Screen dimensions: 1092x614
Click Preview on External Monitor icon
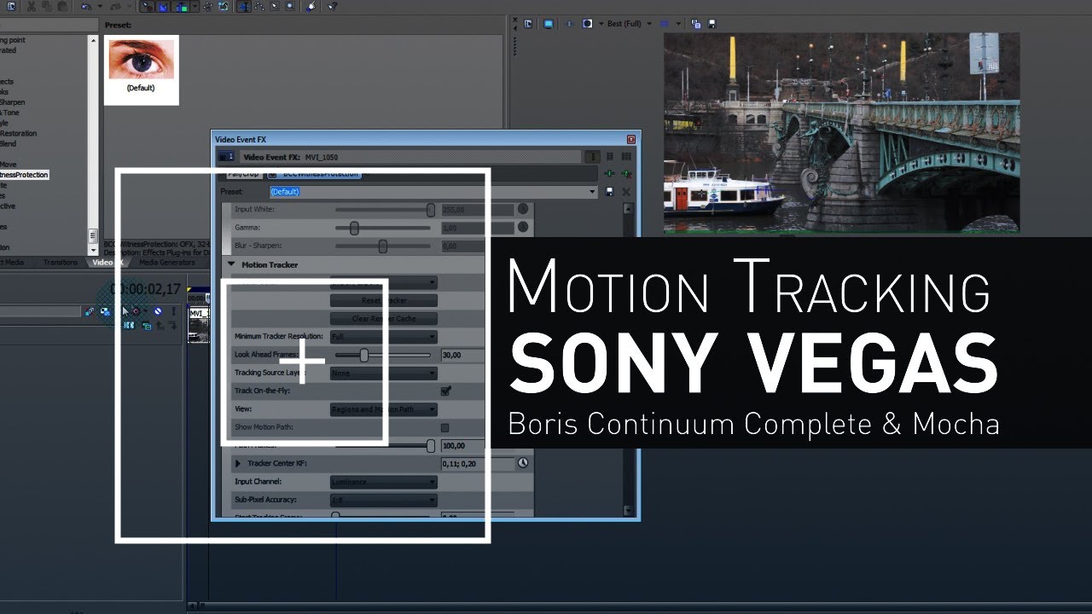coord(549,24)
